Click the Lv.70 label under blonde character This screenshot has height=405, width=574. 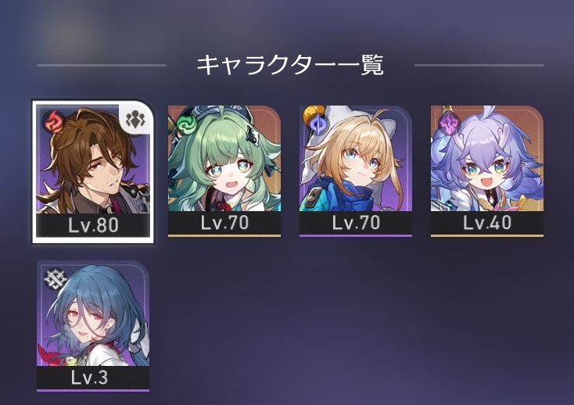click(356, 223)
